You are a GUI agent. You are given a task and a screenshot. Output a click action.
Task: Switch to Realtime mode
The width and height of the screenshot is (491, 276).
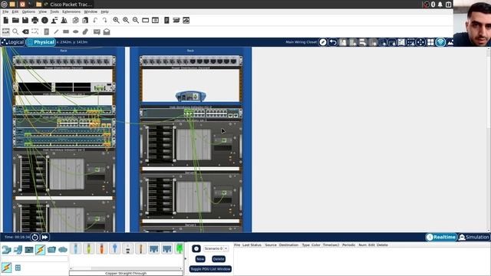pyautogui.click(x=441, y=237)
